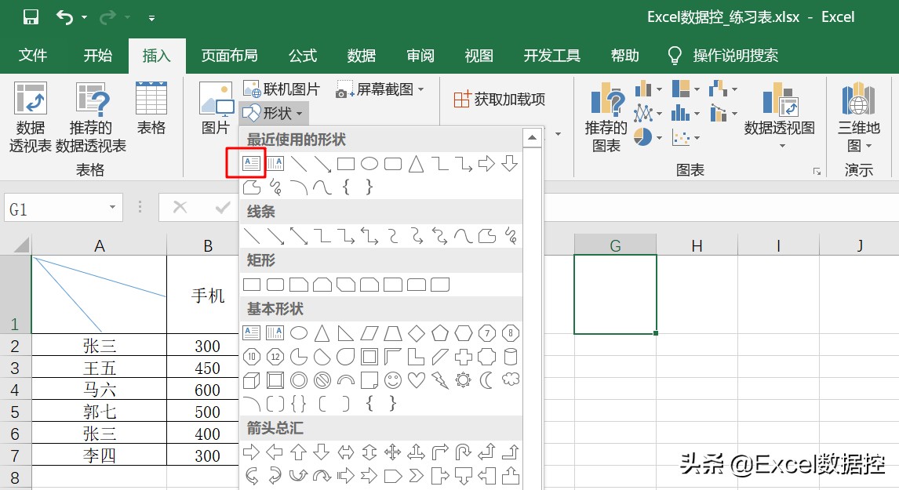Select the heart shape in basic shapes
Image resolution: width=899 pixels, height=490 pixels.
click(417, 379)
